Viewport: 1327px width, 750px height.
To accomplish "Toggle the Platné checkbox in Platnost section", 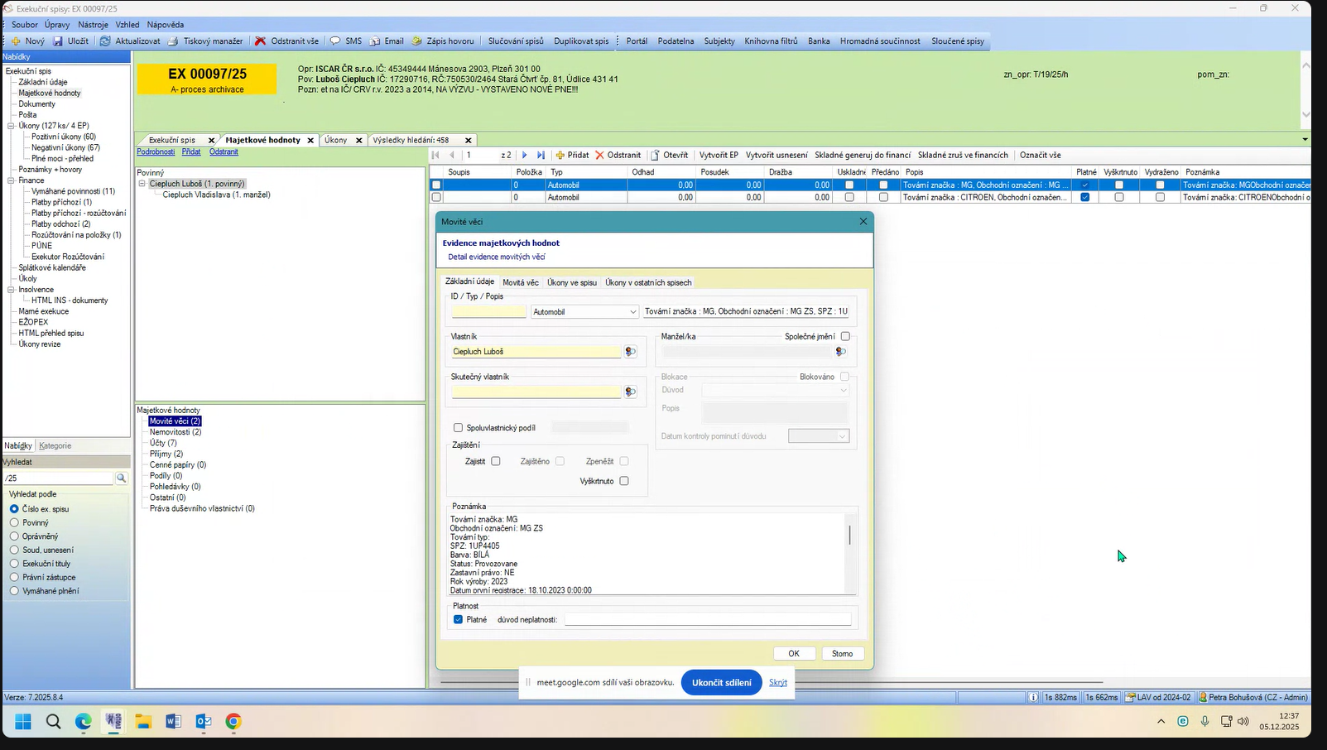I will pos(458,620).
